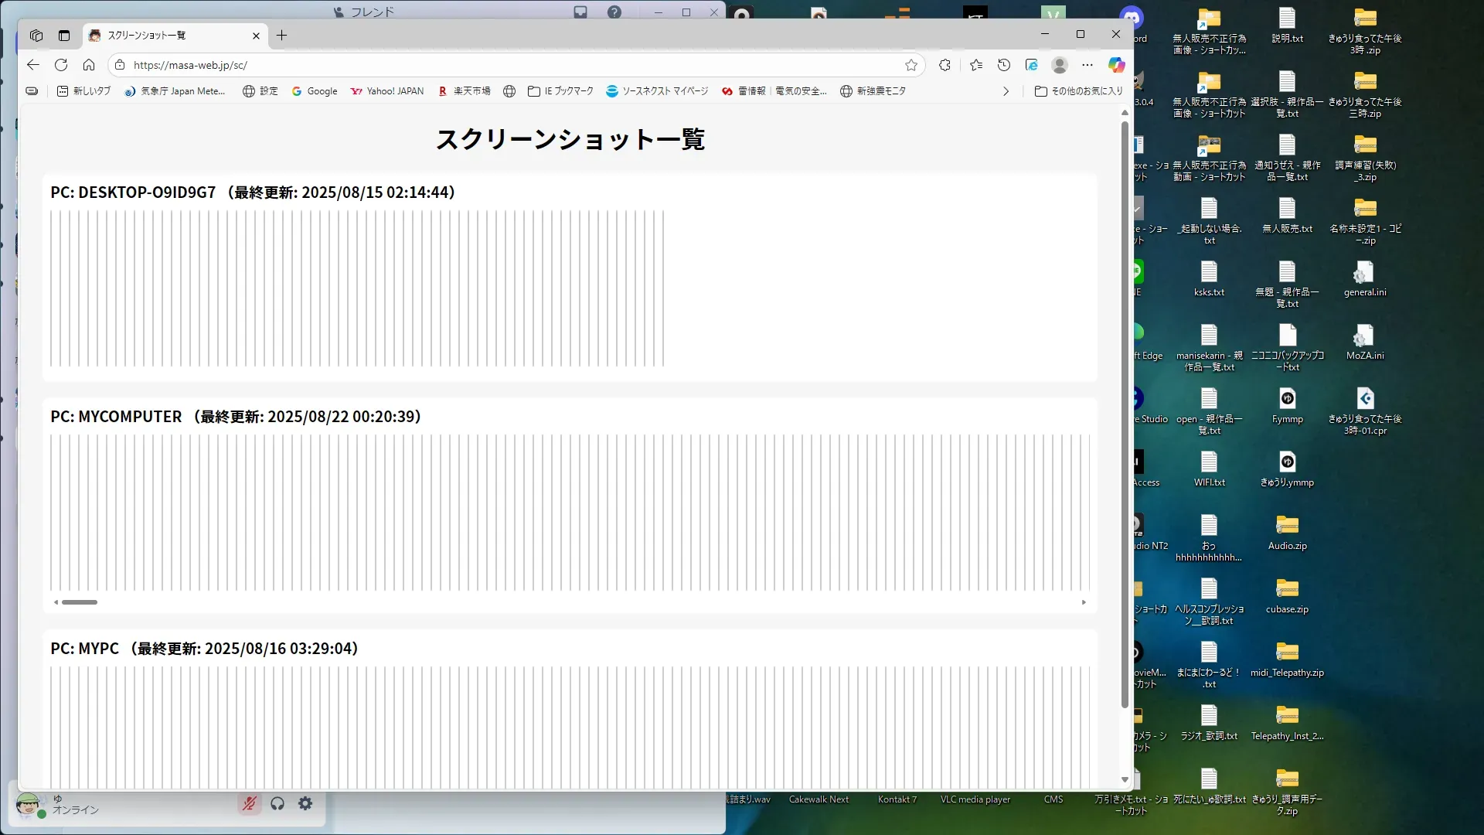The image size is (1484, 835).
Task: Click the MYCOMPUTER horizontal scrollbar thumb
Action: pyautogui.click(x=80, y=602)
